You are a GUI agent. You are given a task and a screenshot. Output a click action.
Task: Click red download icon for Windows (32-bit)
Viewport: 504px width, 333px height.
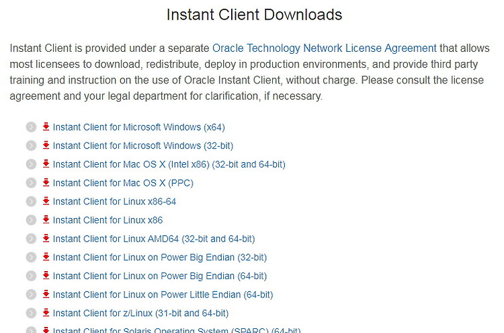pos(46,145)
